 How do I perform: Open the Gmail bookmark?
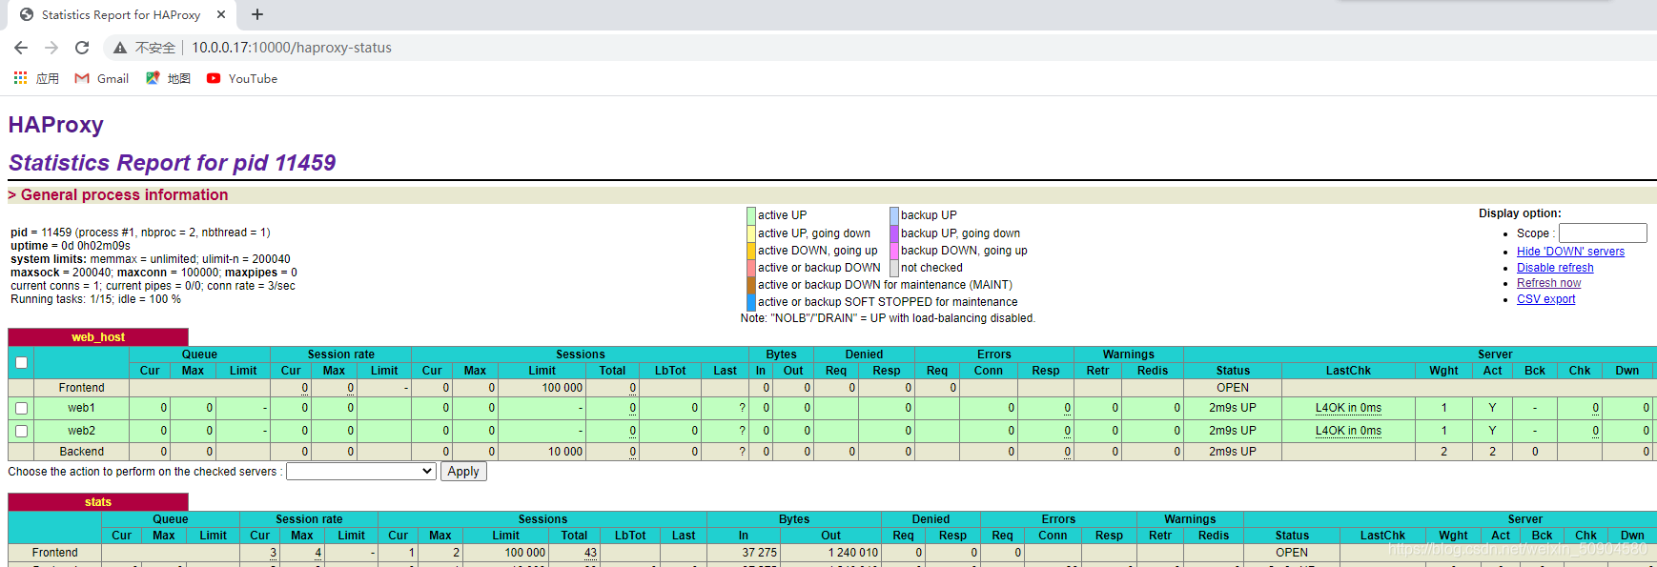(x=102, y=78)
